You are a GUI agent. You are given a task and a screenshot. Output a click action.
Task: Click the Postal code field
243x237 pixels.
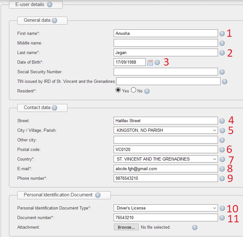point(166,149)
